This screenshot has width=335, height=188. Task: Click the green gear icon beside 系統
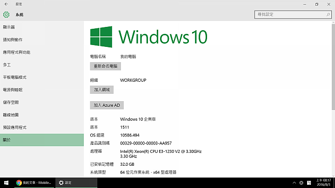6,14
